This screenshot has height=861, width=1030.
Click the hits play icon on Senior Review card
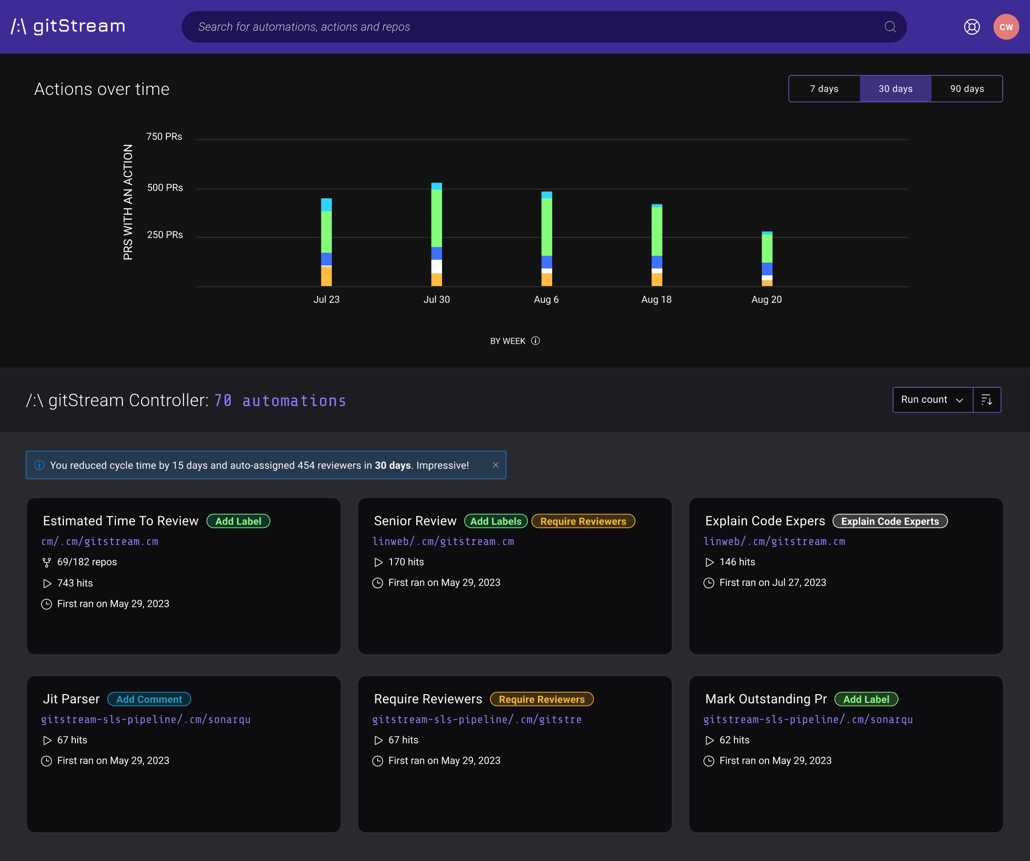tap(378, 562)
